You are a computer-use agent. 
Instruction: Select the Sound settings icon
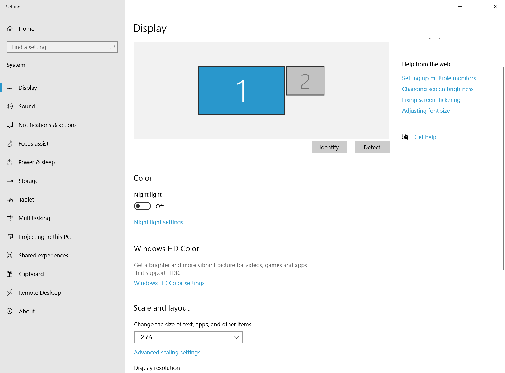point(10,106)
